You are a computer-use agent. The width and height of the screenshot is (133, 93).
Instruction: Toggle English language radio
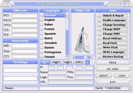pos(42,20)
